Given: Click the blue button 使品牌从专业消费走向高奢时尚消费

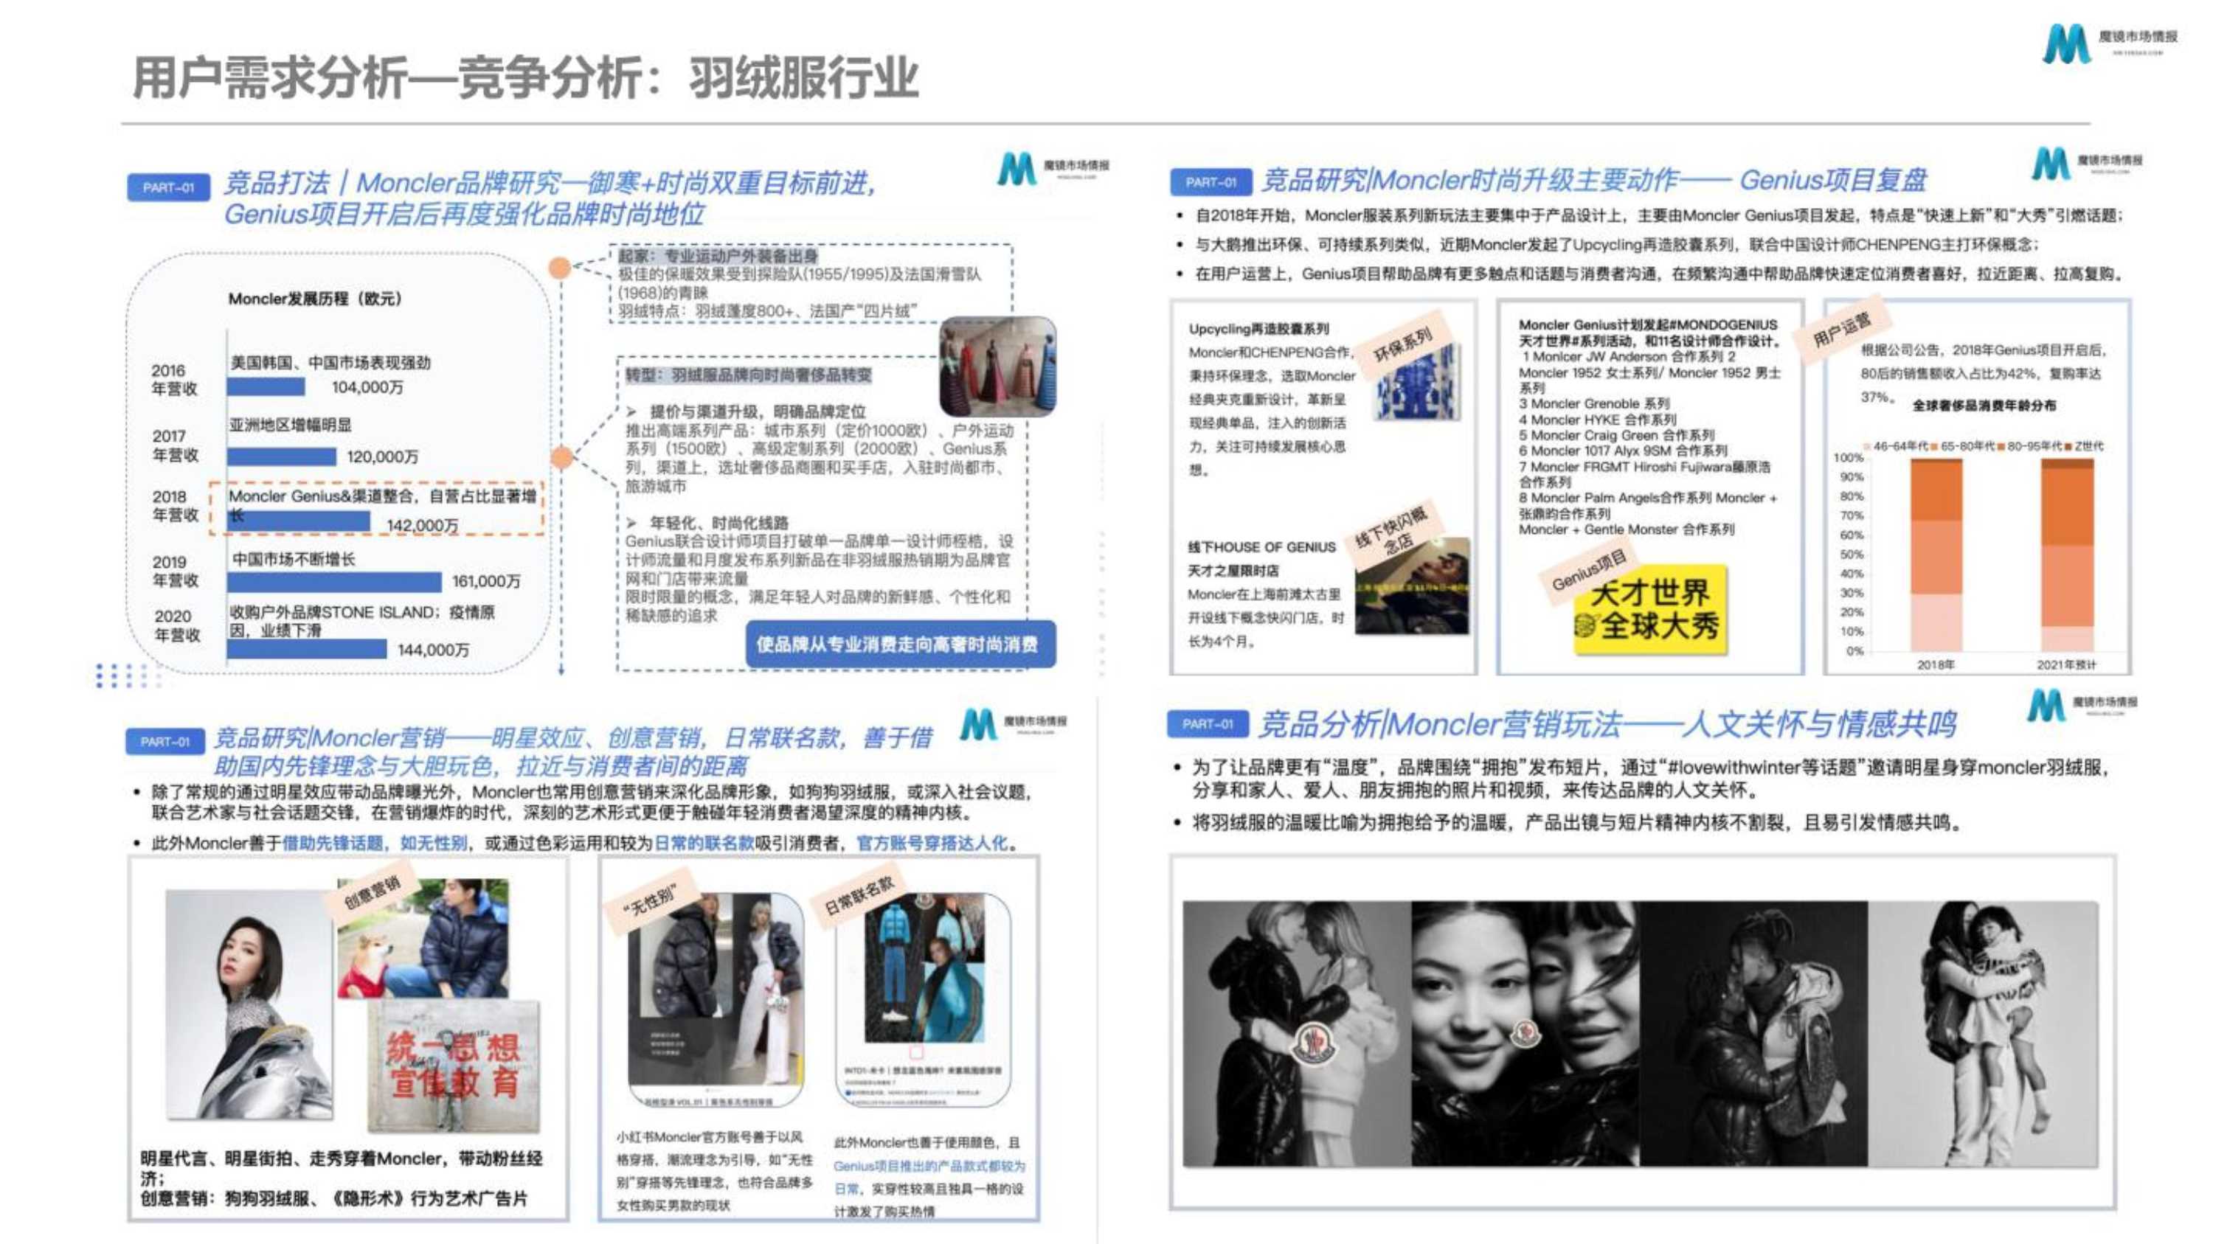Looking at the screenshot, I should tap(899, 644).
